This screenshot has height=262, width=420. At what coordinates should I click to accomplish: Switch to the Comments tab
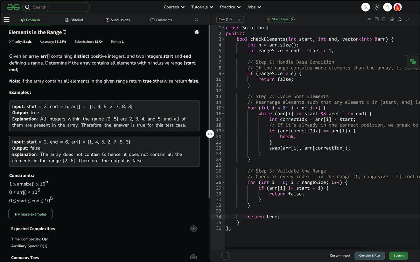[161, 20]
